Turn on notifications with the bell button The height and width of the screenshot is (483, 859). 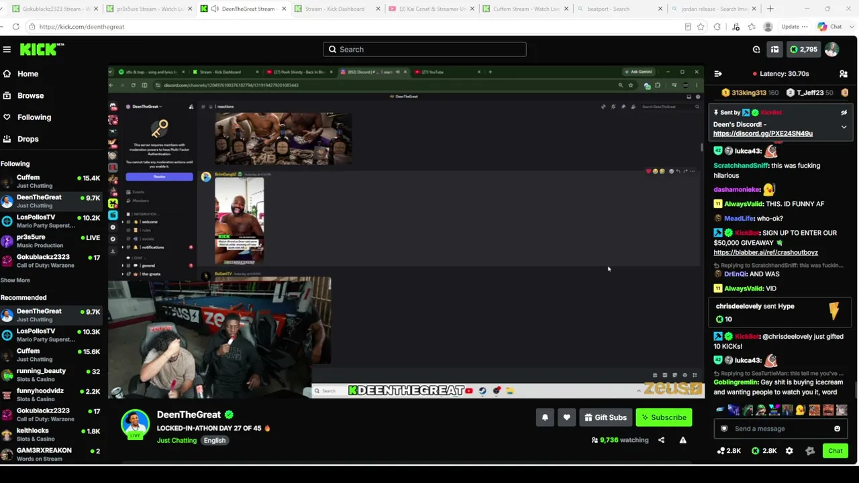(x=545, y=417)
